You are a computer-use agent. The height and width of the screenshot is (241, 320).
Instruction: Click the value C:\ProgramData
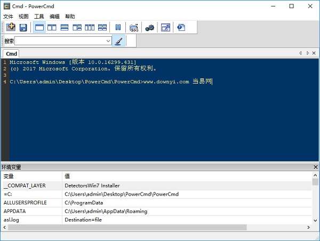84,203
